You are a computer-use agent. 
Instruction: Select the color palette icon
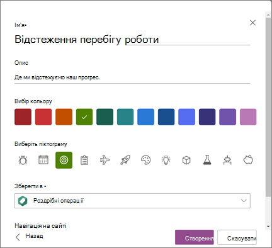pyautogui.click(x=145, y=160)
